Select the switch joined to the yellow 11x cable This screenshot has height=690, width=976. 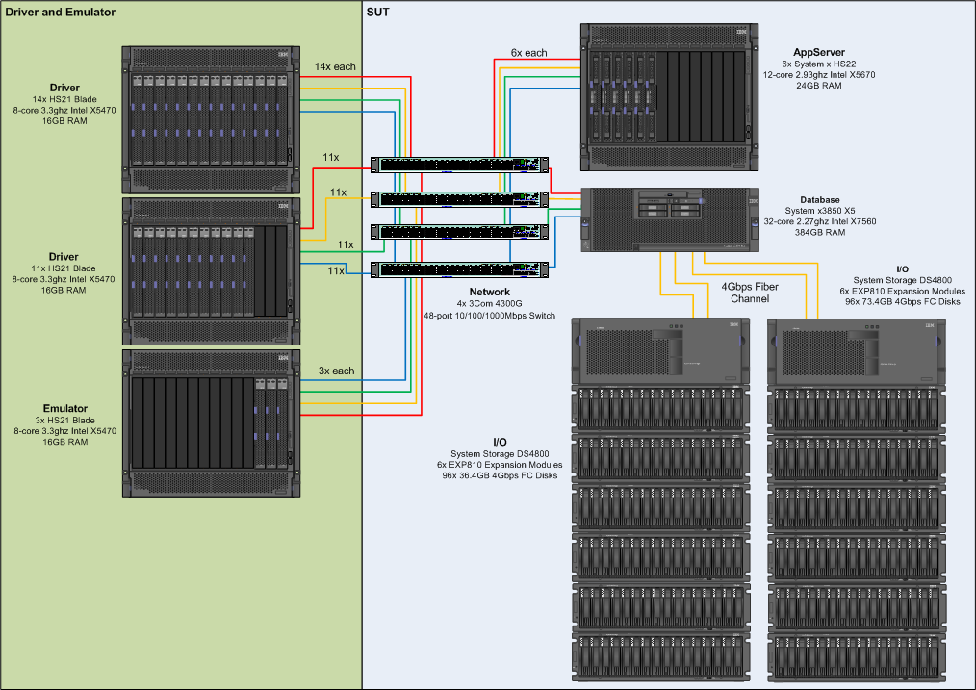point(459,199)
